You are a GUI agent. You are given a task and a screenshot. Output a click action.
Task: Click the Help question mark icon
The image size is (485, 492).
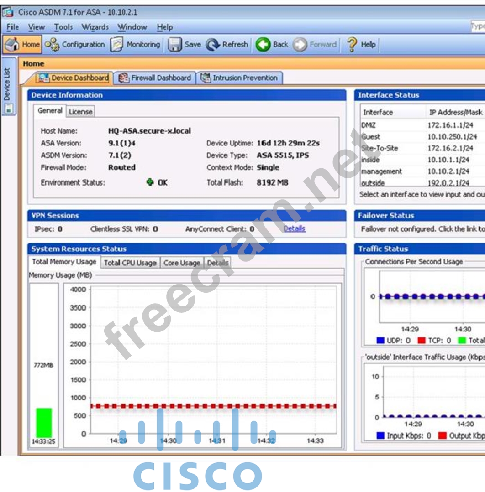click(x=352, y=45)
